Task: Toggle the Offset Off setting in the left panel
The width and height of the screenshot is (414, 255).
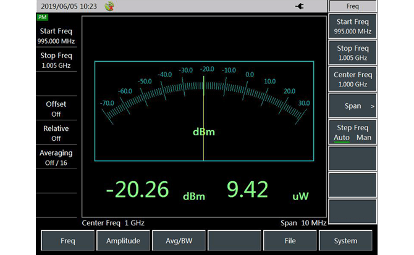Action: pyautogui.click(x=56, y=109)
